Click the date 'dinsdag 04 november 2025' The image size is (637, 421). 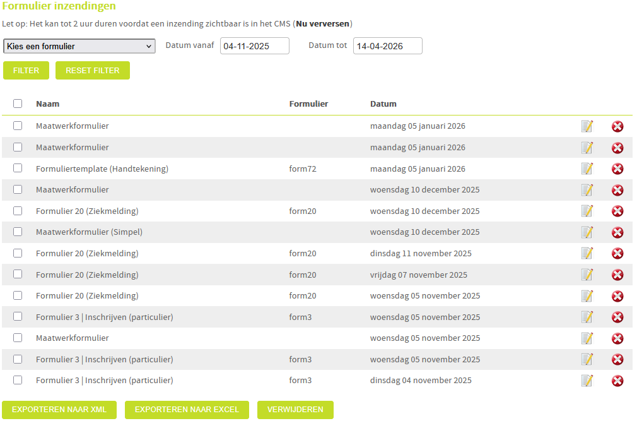(421, 381)
